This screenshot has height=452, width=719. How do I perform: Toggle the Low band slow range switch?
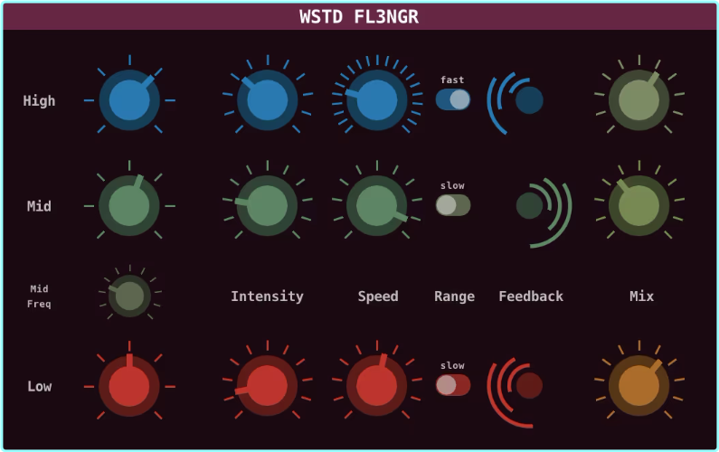(453, 385)
